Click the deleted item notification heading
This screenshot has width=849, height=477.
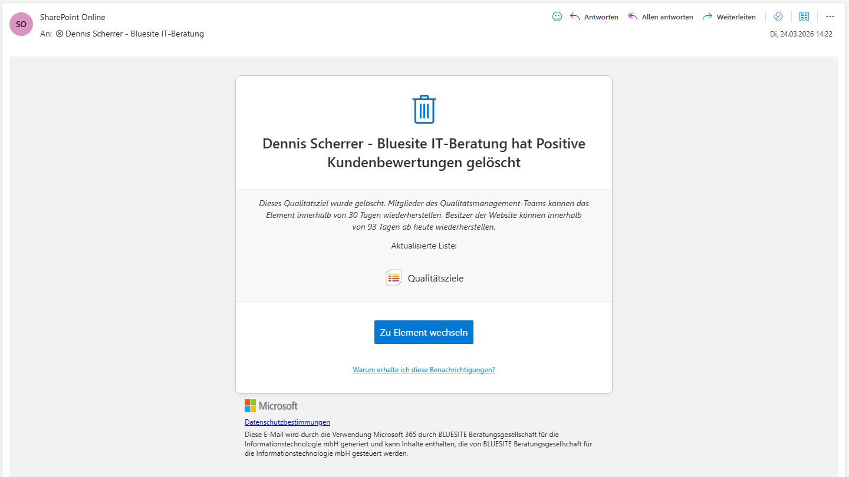click(424, 153)
